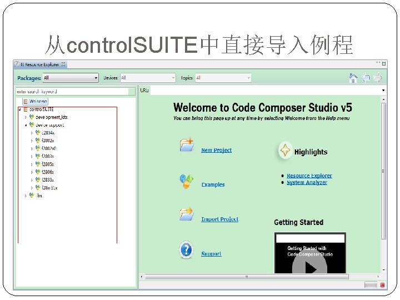
Task: Open the Topics dropdown
Action: coord(223,78)
